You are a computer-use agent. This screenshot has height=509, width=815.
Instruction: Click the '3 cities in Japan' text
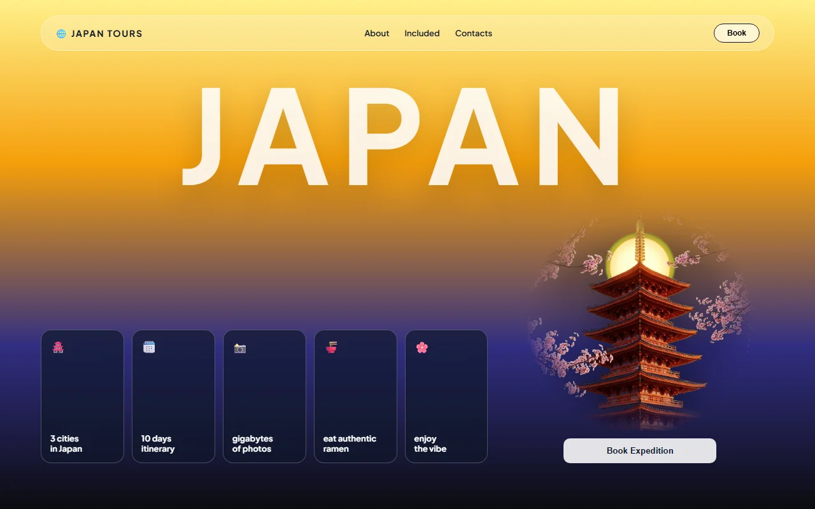[66, 443]
